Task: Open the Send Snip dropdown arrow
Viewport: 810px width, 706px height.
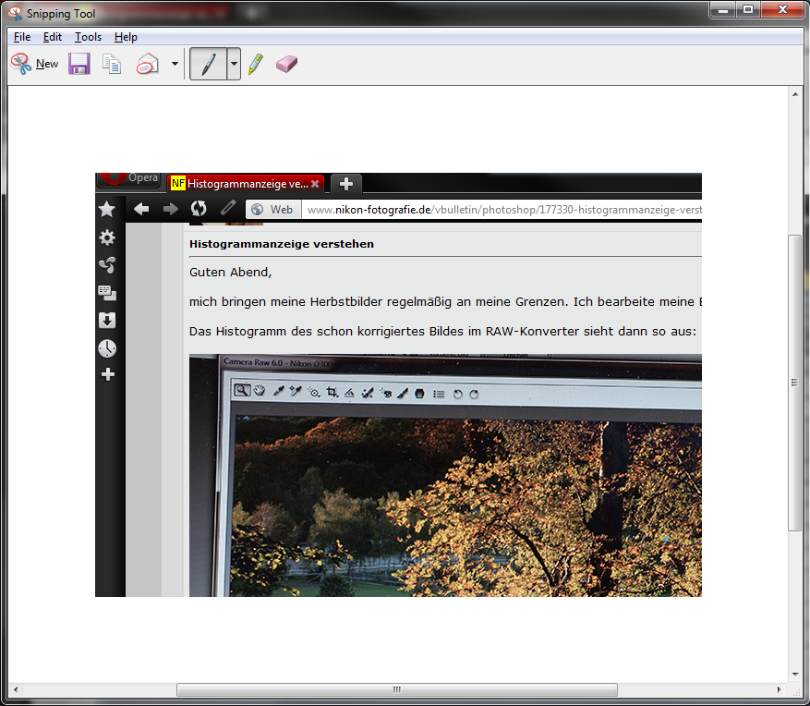Action: click(x=175, y=64)
